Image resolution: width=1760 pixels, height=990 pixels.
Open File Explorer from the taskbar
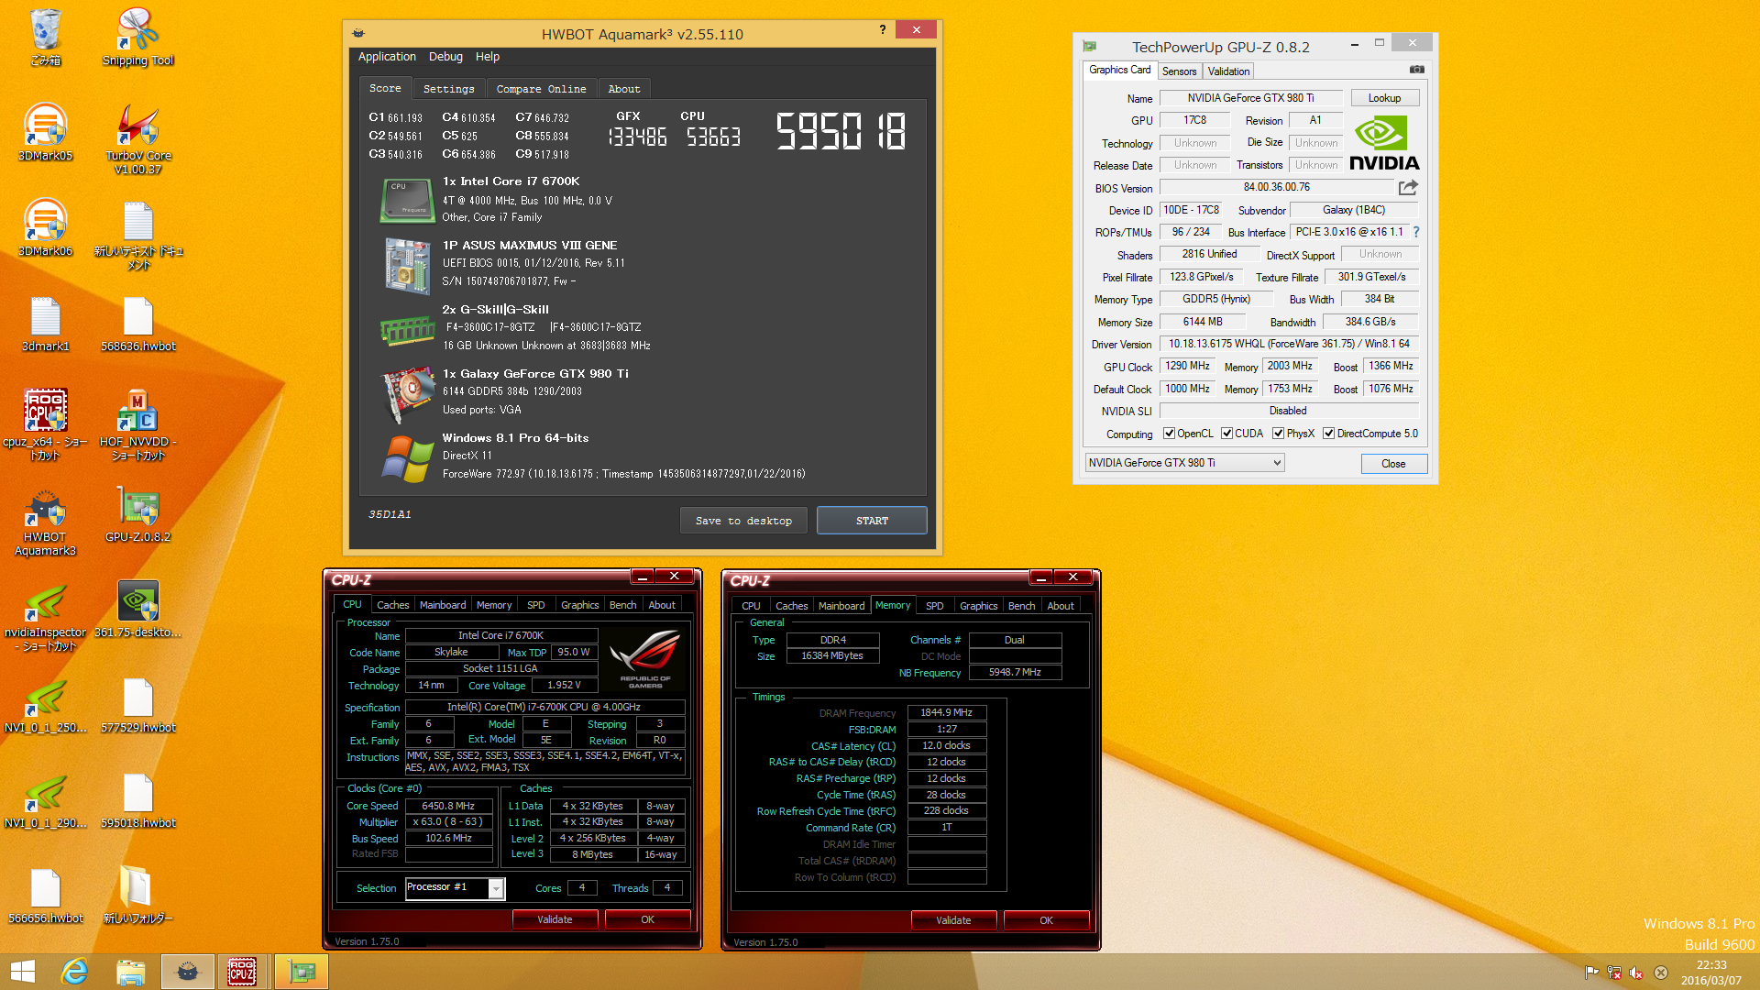(130, 972)
